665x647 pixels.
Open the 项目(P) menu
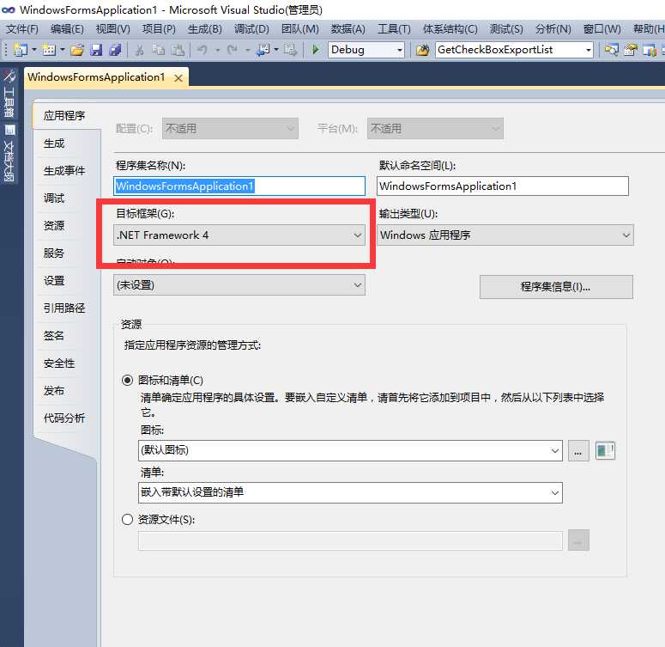coord(159,29)
